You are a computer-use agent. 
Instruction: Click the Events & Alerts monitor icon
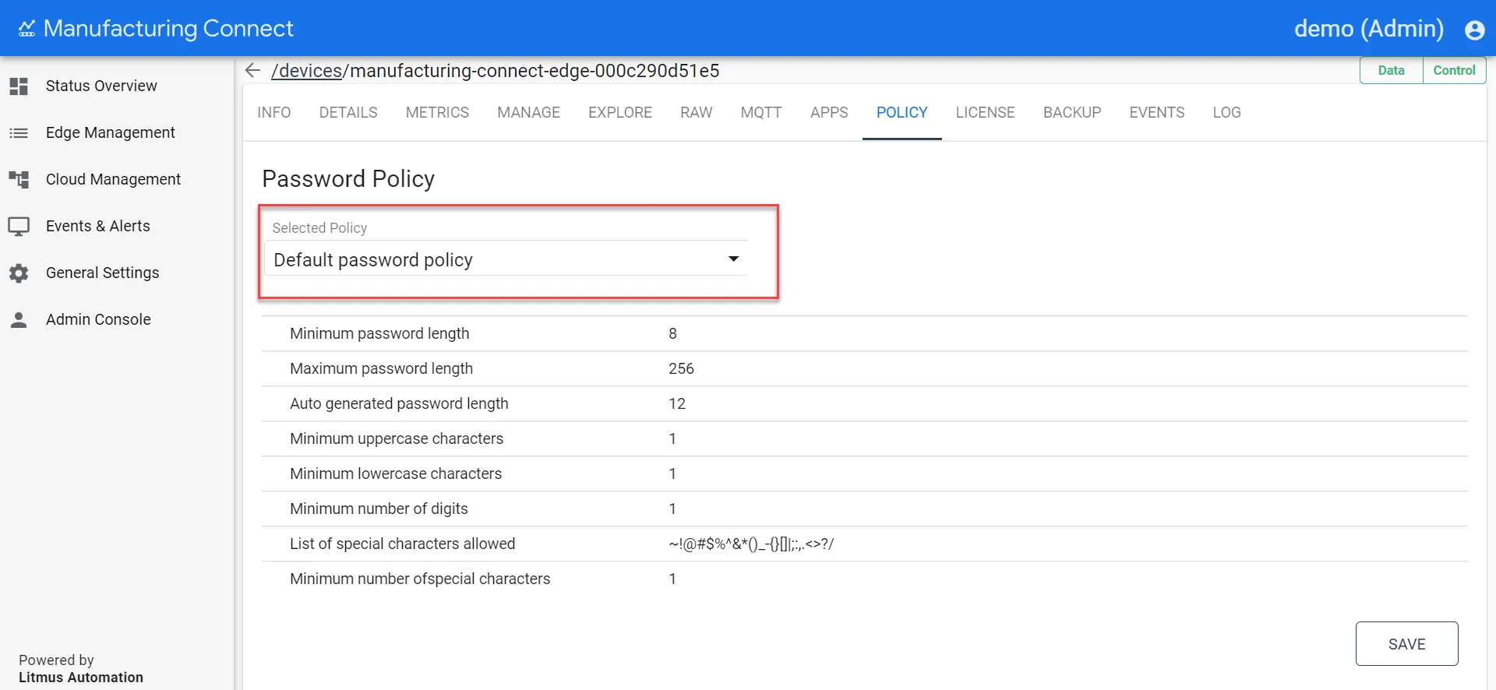[19, 227]
